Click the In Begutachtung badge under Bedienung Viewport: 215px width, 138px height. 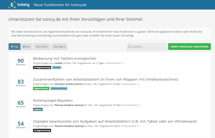pos(42,67)
